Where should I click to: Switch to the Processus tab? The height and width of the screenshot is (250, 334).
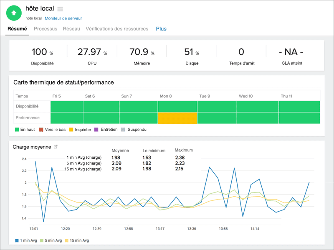[46, 29]
